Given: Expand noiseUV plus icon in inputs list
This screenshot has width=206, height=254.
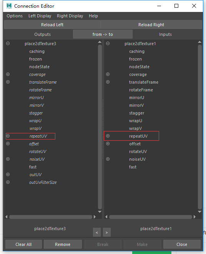Looking at the screenshot, I should [x=108, y=159].
